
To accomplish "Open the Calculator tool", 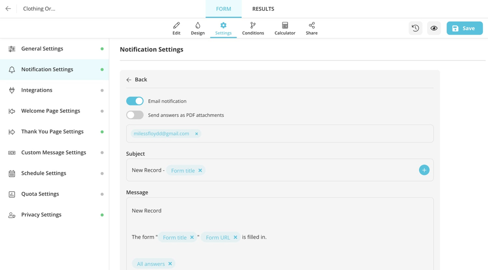I will (x=285, y=28).
